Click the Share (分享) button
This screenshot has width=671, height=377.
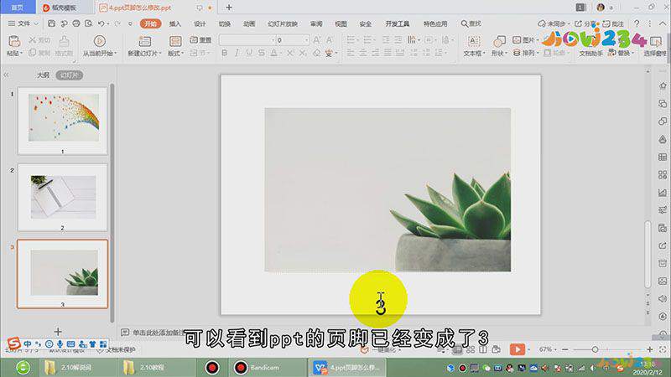(585, 23)
